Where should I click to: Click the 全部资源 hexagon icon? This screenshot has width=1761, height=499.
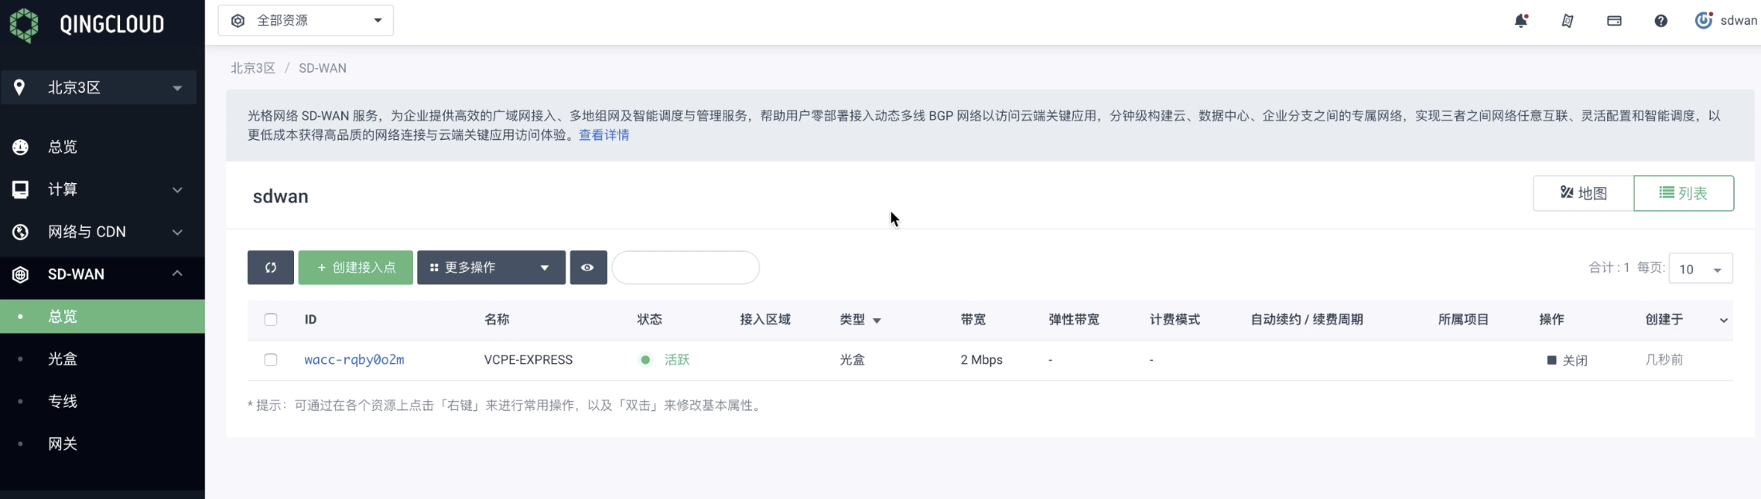[x=238, y=21]
